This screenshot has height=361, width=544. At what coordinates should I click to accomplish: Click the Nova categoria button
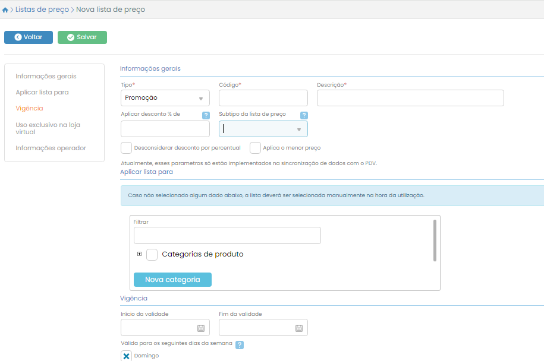pos(172,280)
